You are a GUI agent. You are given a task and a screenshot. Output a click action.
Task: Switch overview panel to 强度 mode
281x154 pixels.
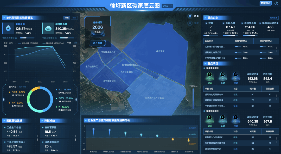click(x=74, y=18)
